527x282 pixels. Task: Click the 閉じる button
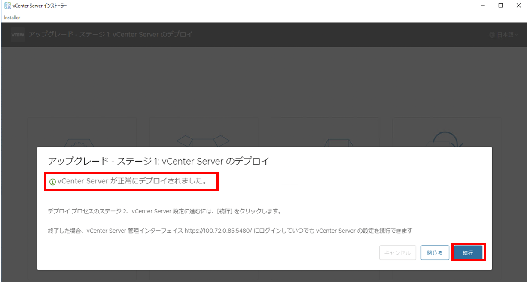point(435,253)
